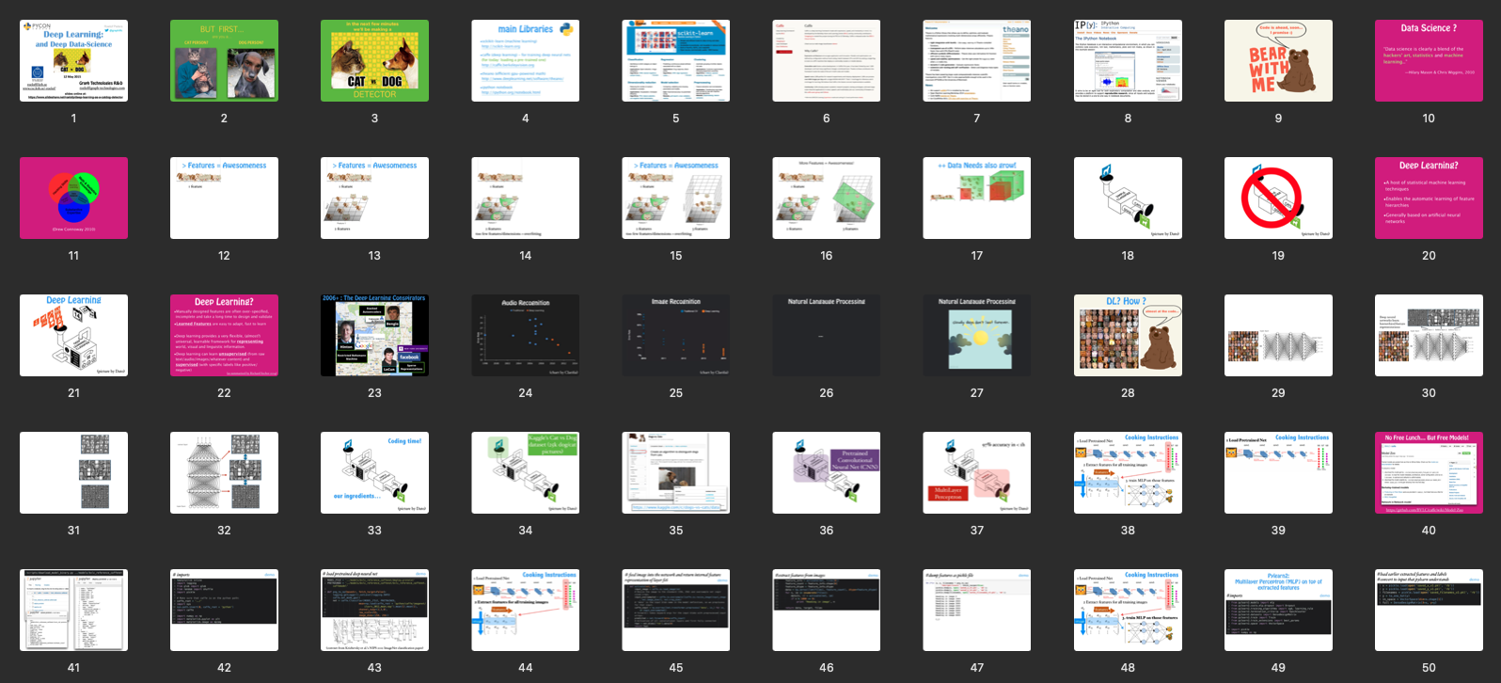Select Features = Awesomeness slide 13
Screen dimensions: 1501x683
pos(374,198)
